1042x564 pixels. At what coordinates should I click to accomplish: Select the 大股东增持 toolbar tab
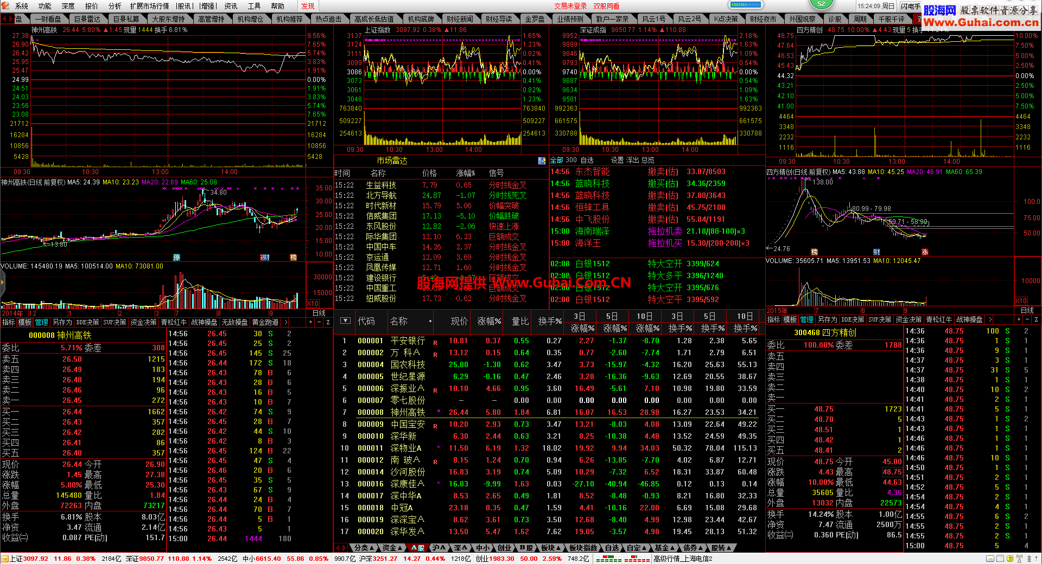[168, 19]
